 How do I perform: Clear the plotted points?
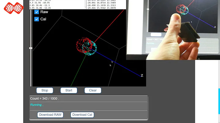pos(93,90)
